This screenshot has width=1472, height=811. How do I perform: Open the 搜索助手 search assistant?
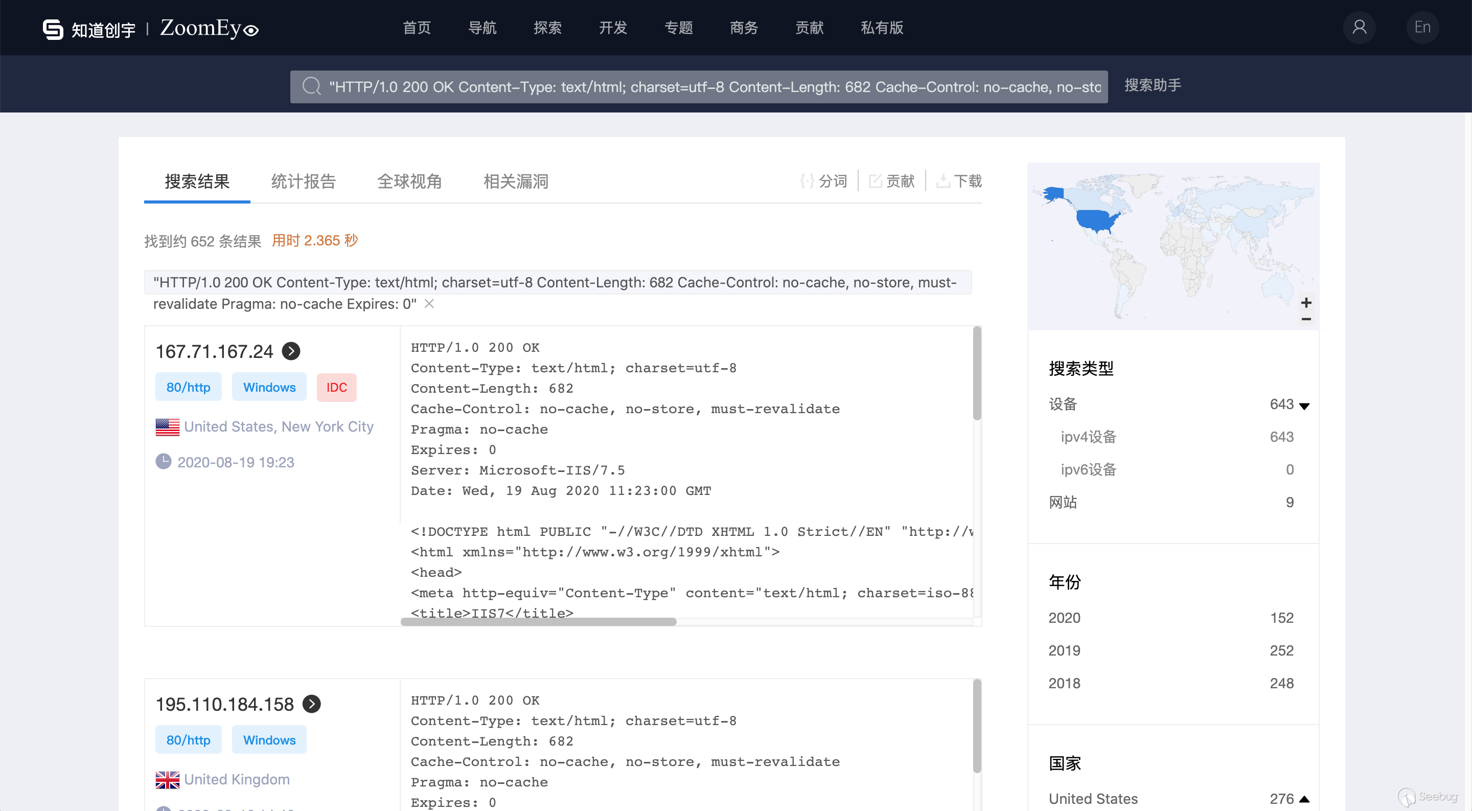[1153, 85]
